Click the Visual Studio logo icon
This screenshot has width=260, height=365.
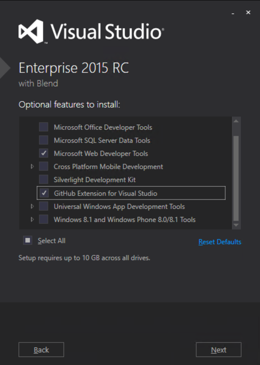point(31,32)
